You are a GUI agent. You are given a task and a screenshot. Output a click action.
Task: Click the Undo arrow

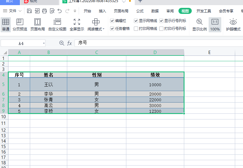pos(59,11)
